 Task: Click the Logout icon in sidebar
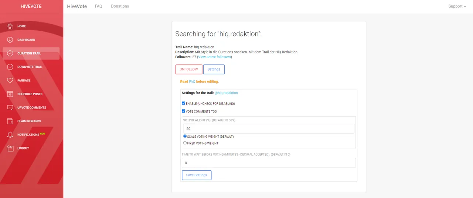tap(10, 148)
